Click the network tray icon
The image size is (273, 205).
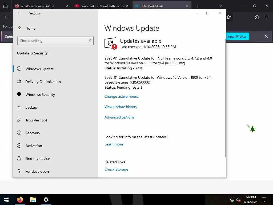tap(232, 200)
